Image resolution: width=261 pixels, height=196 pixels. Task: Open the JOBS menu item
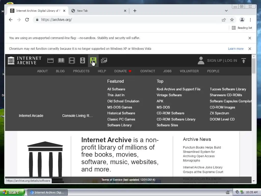click(x=167, y=71)
